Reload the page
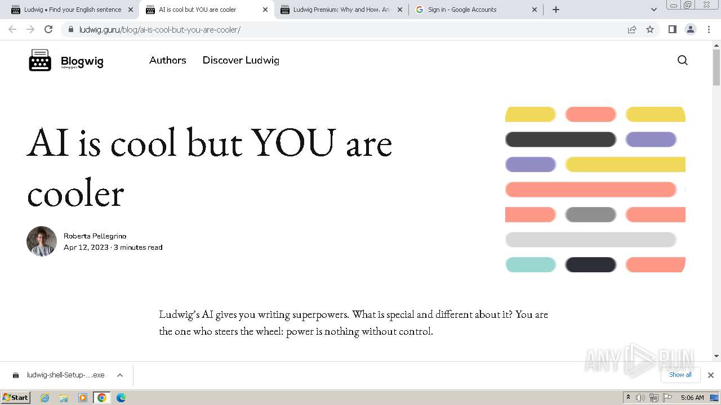Viewport: 721px width, 405px height. click(x=48, y=29)
